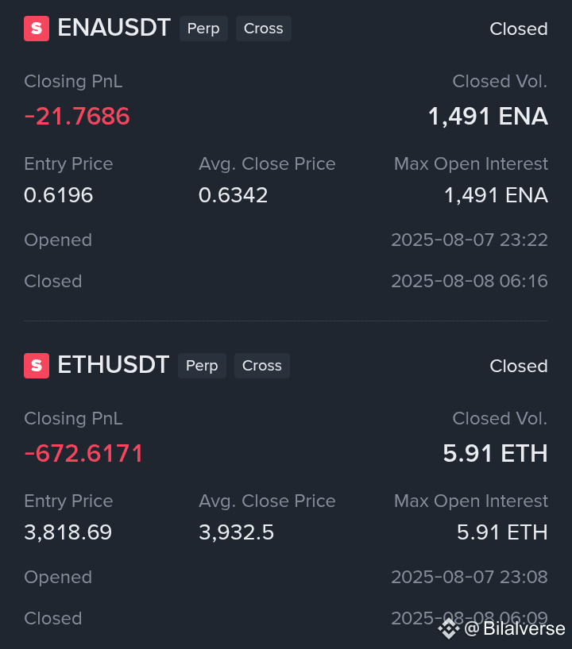
Task: Open the ENAUSDT pair title
Action: coord(114,28)
